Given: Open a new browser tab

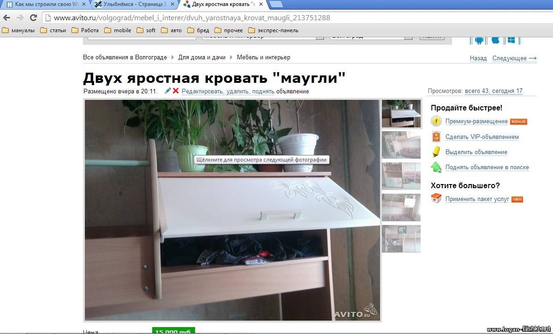Looking at the screenshot, I should click(276, 4).
